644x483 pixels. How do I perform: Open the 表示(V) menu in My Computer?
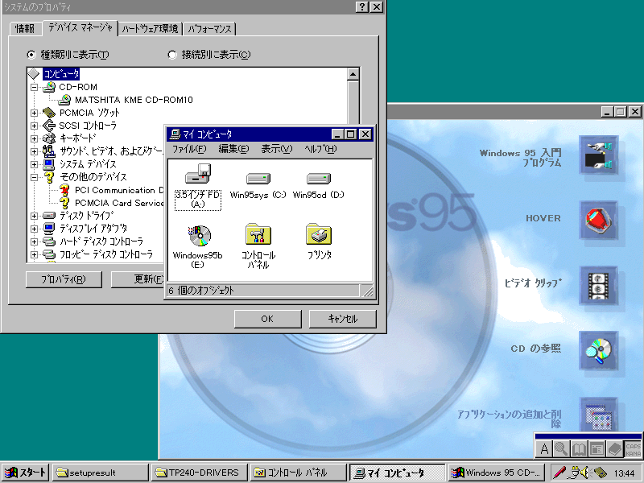[x=277, y=149]
